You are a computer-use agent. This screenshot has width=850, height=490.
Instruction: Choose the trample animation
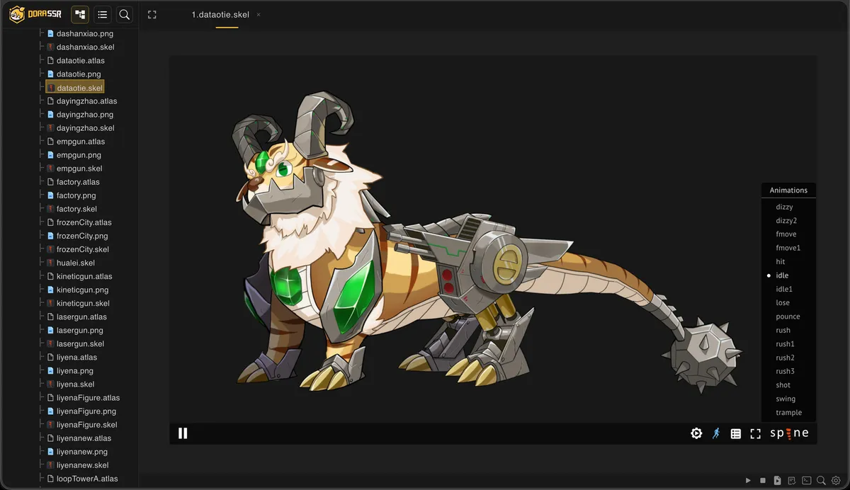(x=788, y=413)
